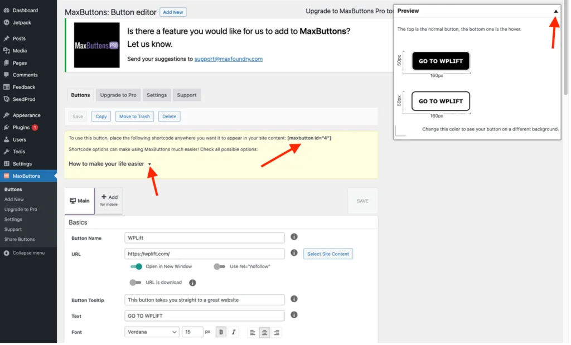This screenshot has width=571, height=345.
Task: Click the page vertical scrollbar
Action: (x=567, y=47)
